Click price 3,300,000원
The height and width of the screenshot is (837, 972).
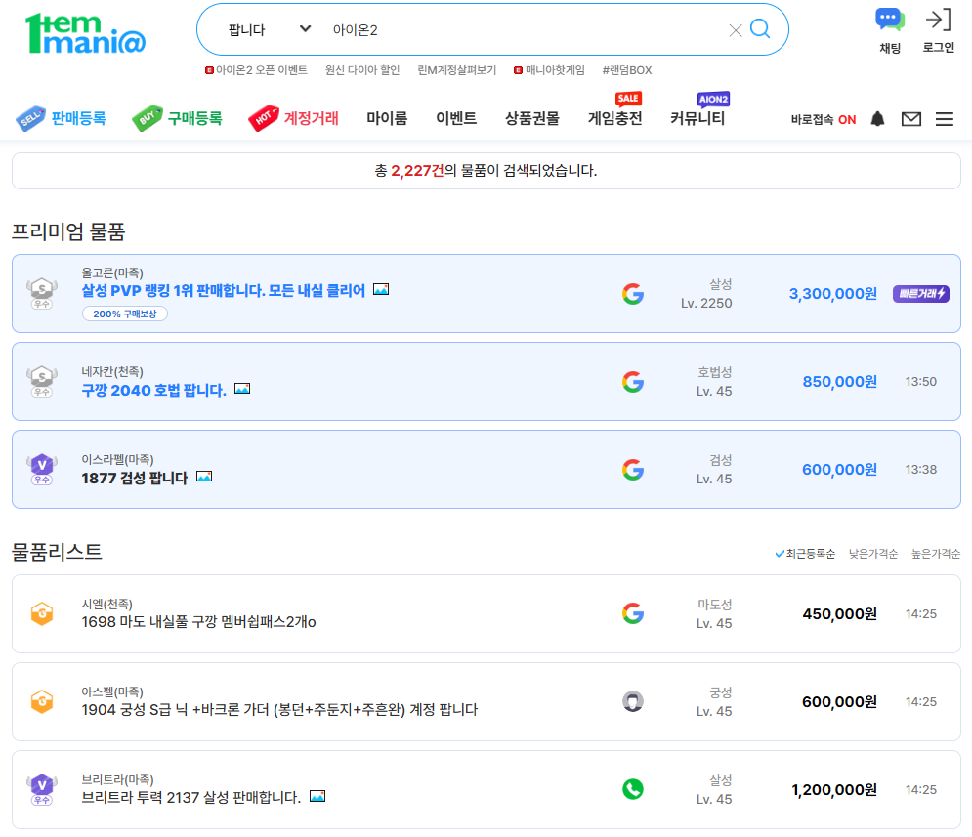point(832,294)
